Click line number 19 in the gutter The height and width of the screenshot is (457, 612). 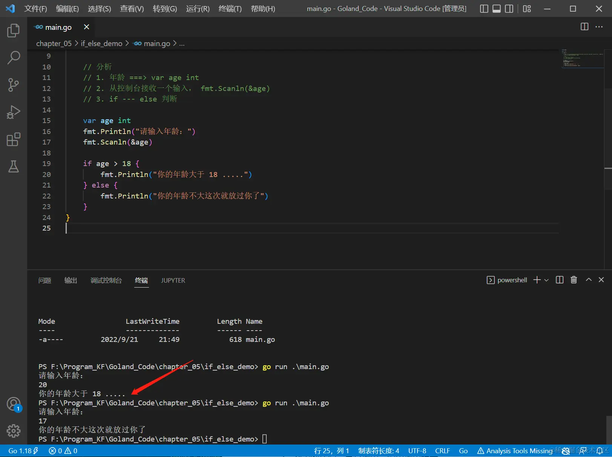[46, 163]
